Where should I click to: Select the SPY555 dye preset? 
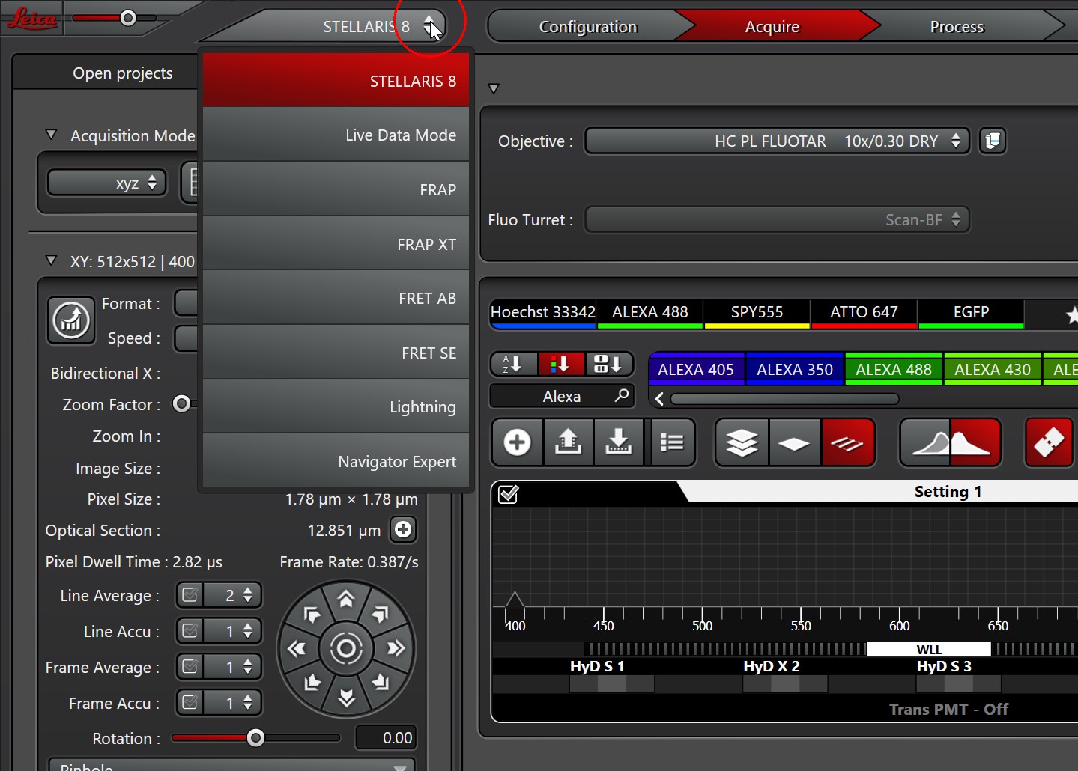(x=757, y=313)
